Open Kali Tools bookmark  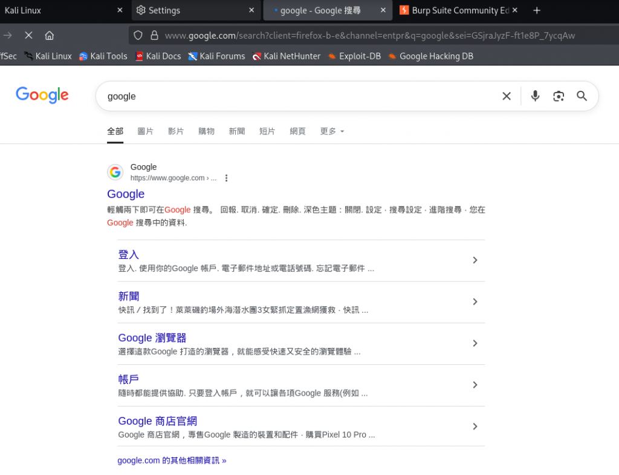point(103,56)
